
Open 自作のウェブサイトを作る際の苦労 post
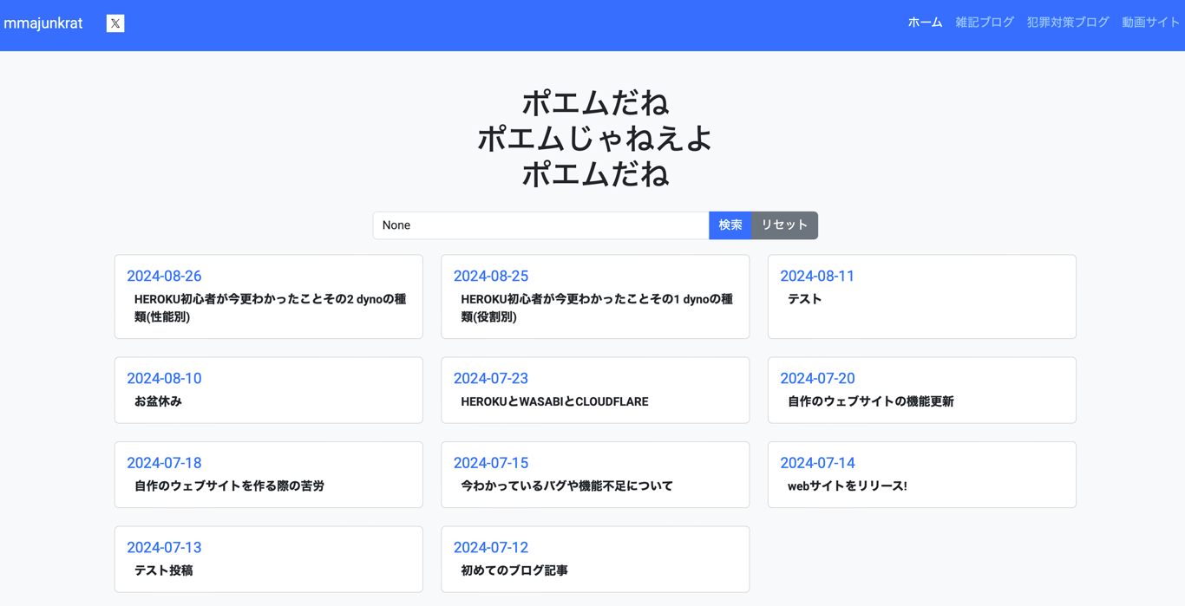pyautogui.click(x=229, y=486)
